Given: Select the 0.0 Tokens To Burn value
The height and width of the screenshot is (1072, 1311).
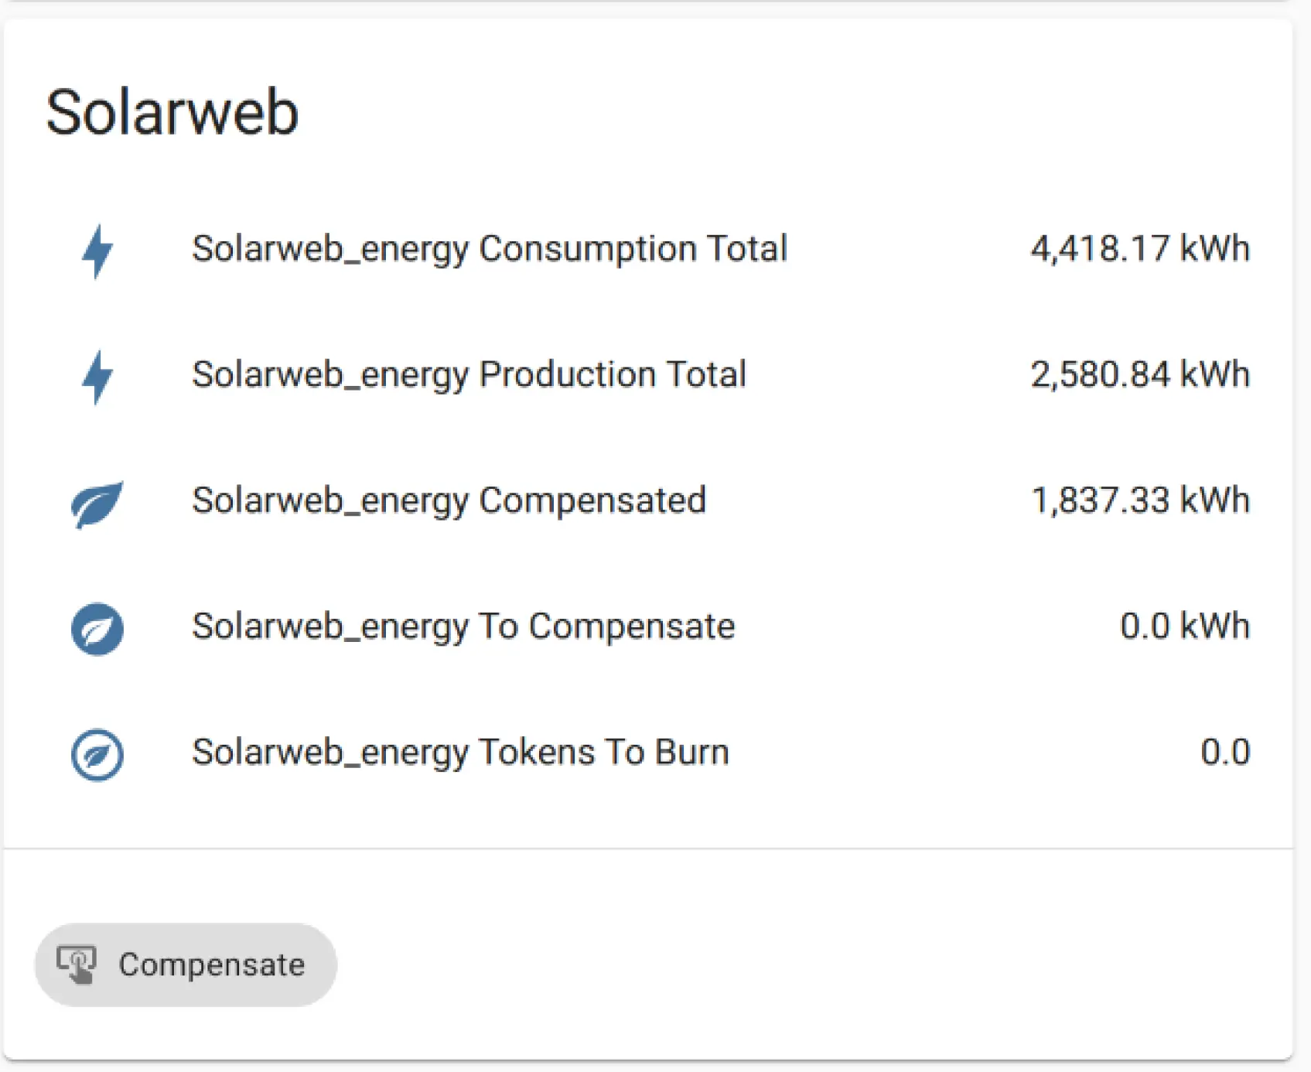Looking at the screenshot, I should pos(1225,752).
